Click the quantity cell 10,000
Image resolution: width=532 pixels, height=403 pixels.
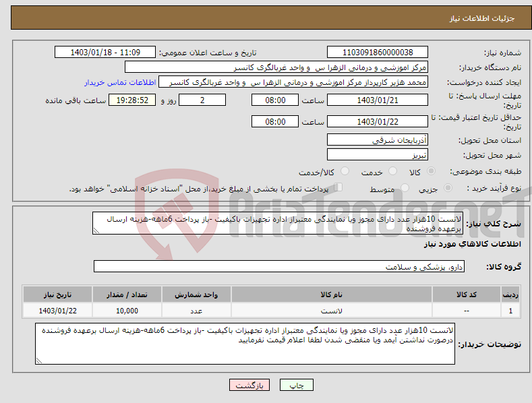click(x=127, y=311)
